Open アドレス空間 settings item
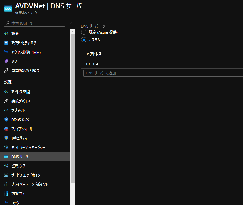The width and height of the screenshot is (243, 205). pos(21,92)
